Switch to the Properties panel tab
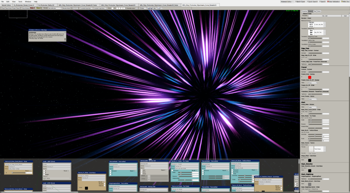 304,11
